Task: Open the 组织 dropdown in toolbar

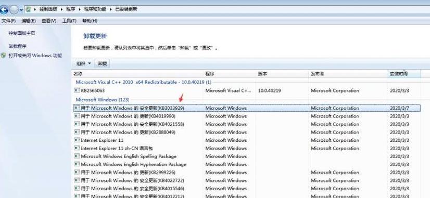Action: [83, 63]
